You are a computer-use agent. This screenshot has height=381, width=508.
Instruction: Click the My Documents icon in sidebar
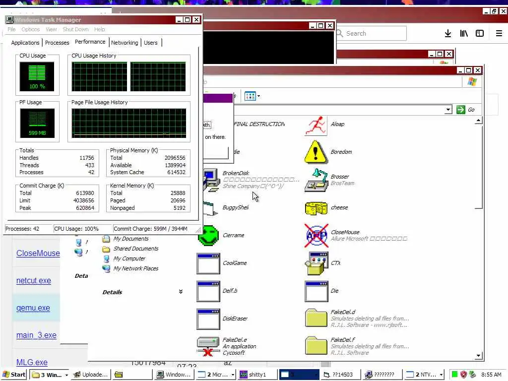106,239
